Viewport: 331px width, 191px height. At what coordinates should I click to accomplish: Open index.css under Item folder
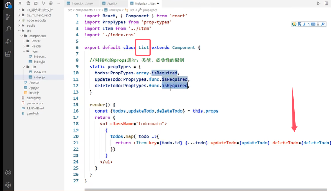(x=40, y=56)
